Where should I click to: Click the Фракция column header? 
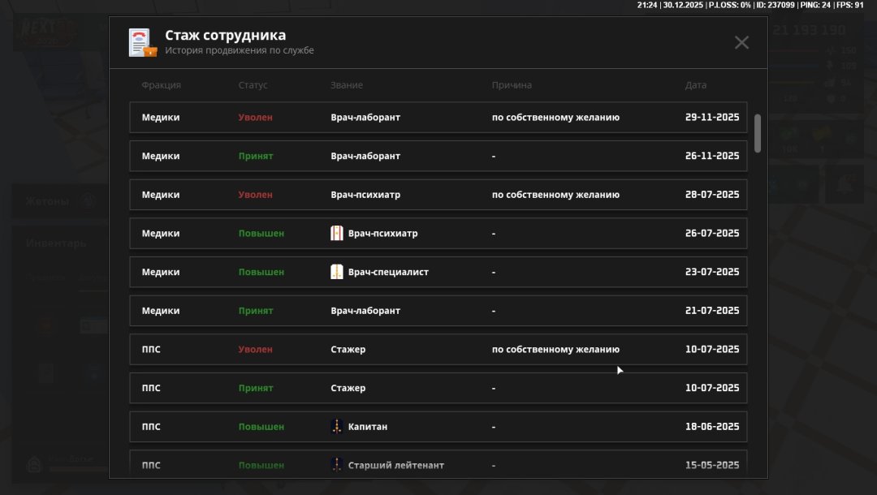click(x=161, y=85)
